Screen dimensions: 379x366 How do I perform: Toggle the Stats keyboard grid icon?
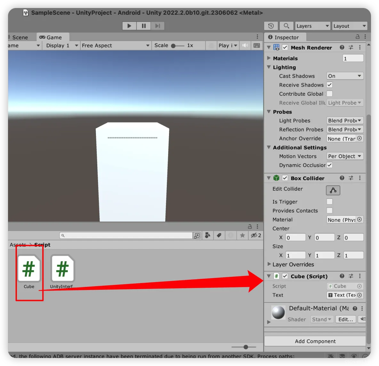(257, 46)
